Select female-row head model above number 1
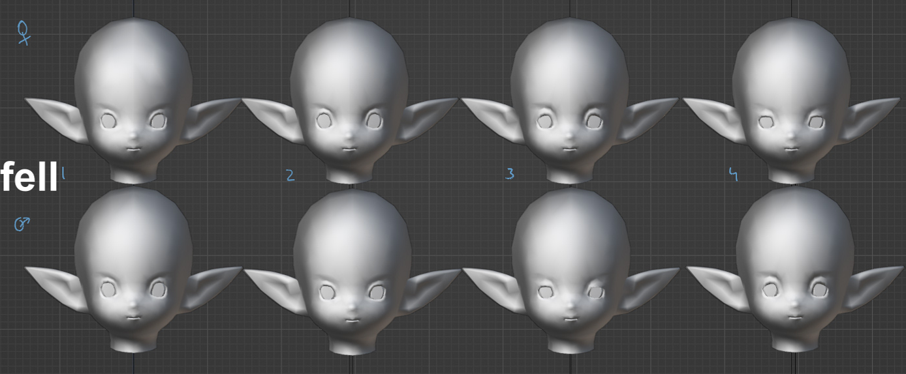The width and height of the screenshot is (906, 374). [134, 101]
